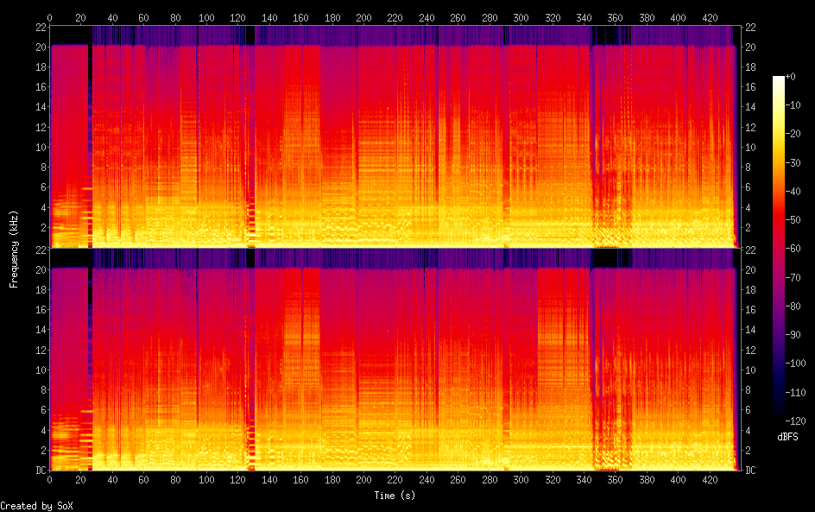The height and width of the screenshot is (512, 815).
Task: Click the 16 kHz tick on upper channel's right axis
Action: point(750,86)
